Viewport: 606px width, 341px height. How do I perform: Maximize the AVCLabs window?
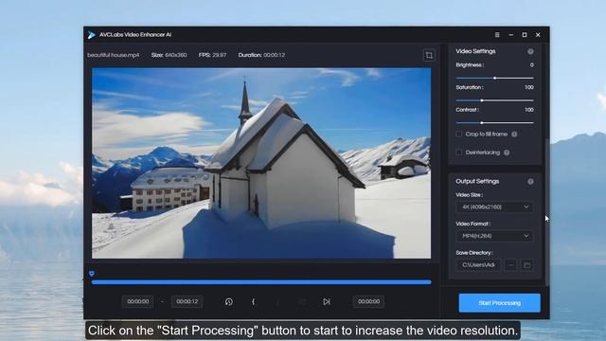[525, 35]
